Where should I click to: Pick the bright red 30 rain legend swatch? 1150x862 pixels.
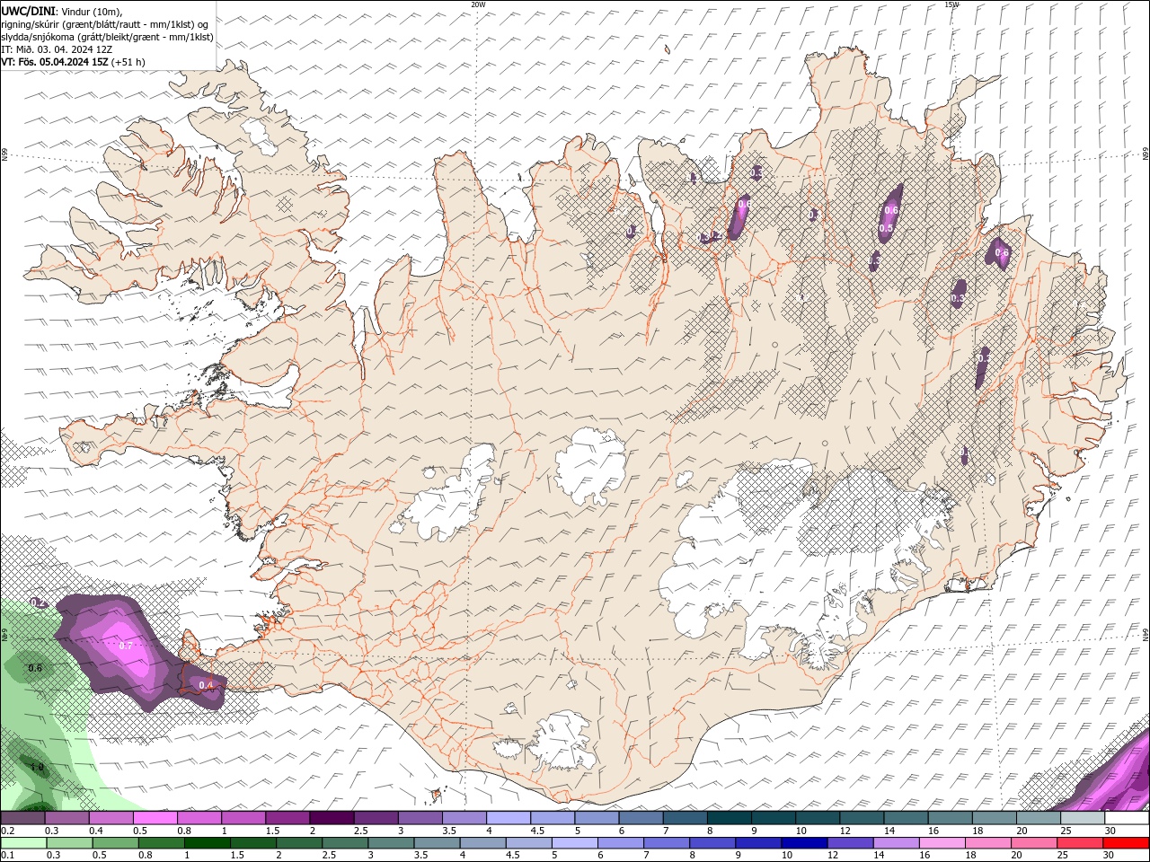coord(1127,843)
